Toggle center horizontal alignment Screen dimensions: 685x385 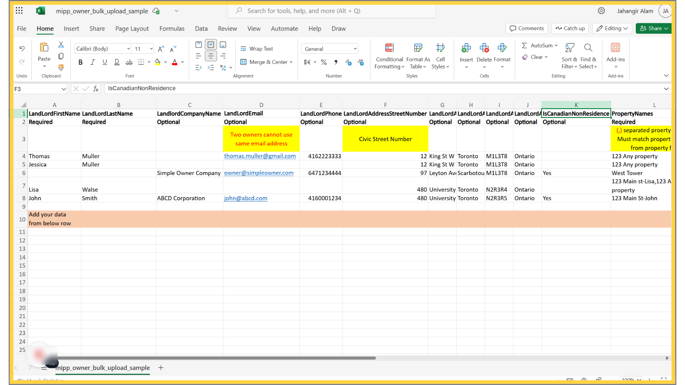click(x=211, y=56)
